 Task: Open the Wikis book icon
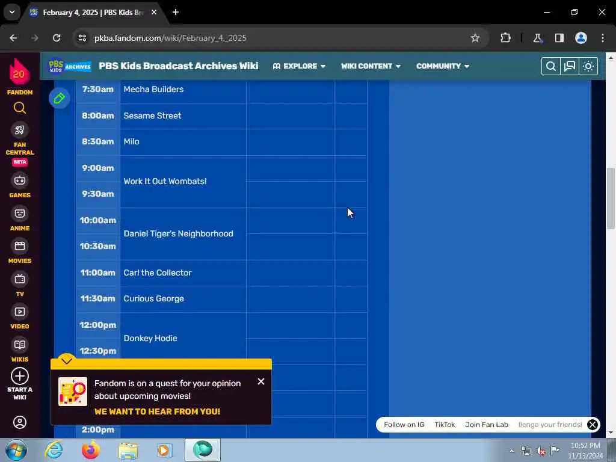click(x=20, y=345)
